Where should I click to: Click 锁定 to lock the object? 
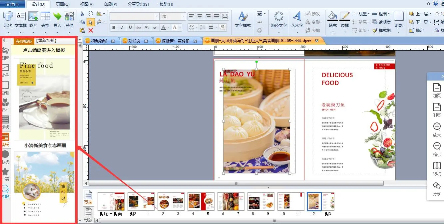417,30
